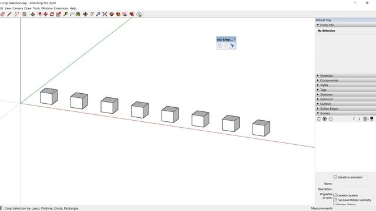The image size is (376, 211).
Task: Select the Pan hand tool
Action: coord(92,14)
